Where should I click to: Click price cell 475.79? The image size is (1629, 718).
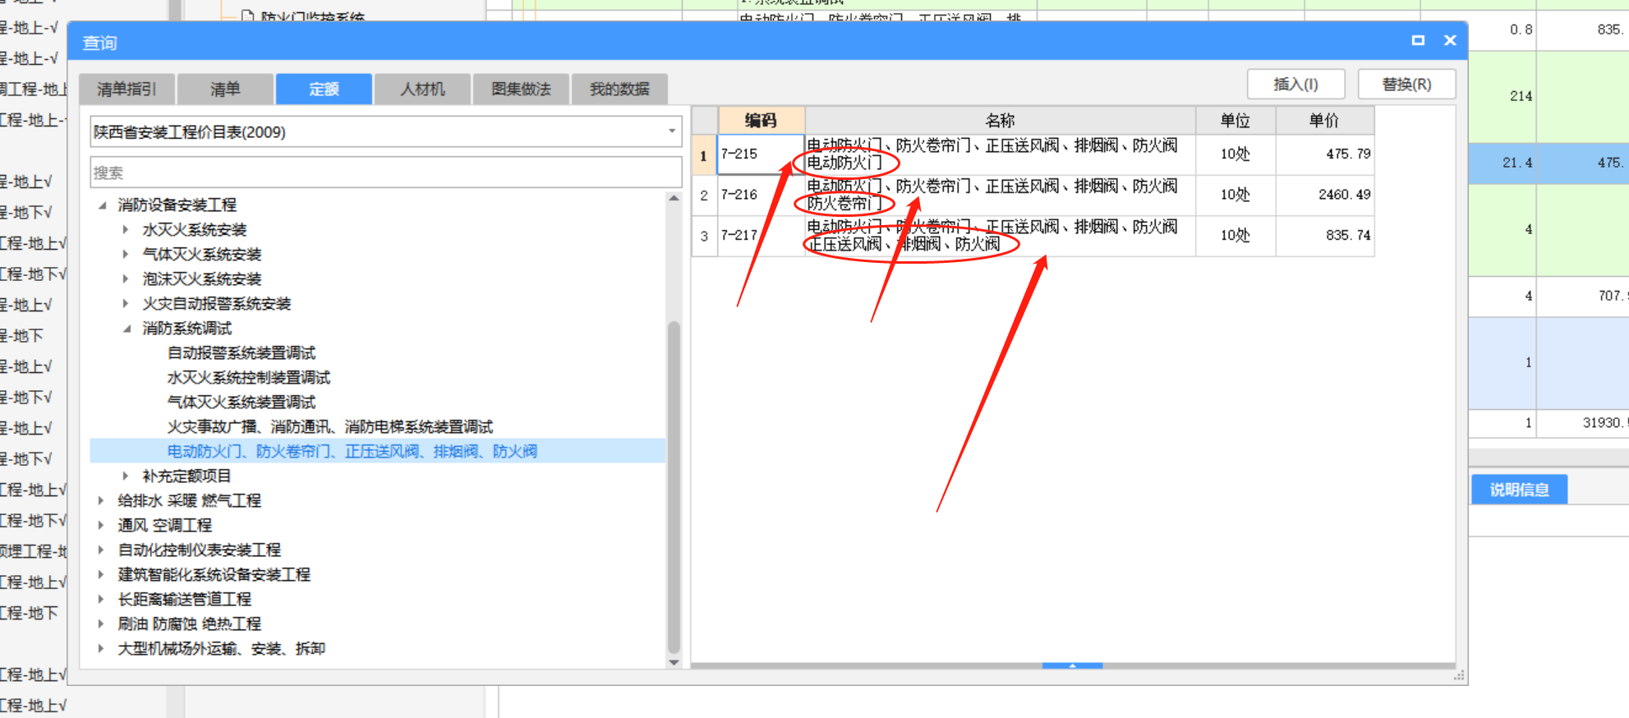(1324, 154)
